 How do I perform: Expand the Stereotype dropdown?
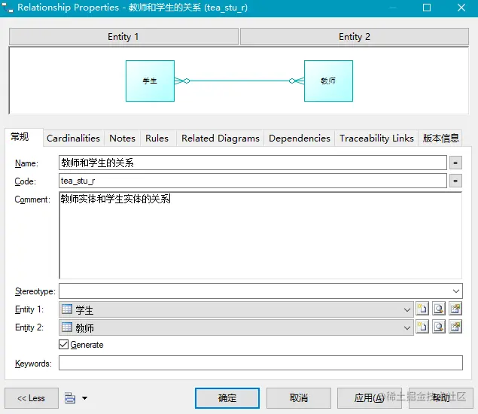455,291
